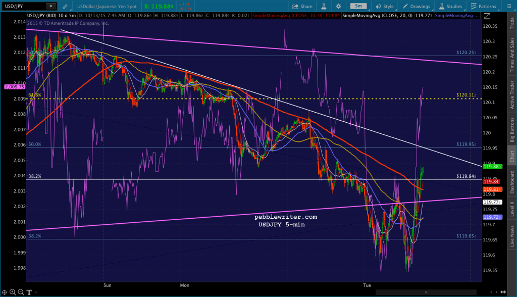Click the Sun date marker on time axis
Viewport: 517px width, 297px height.
tap(108, 285)
